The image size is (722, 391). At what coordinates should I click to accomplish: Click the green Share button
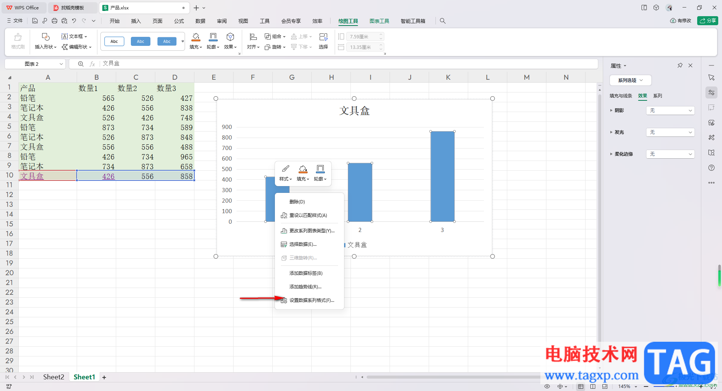coord(707,21)
